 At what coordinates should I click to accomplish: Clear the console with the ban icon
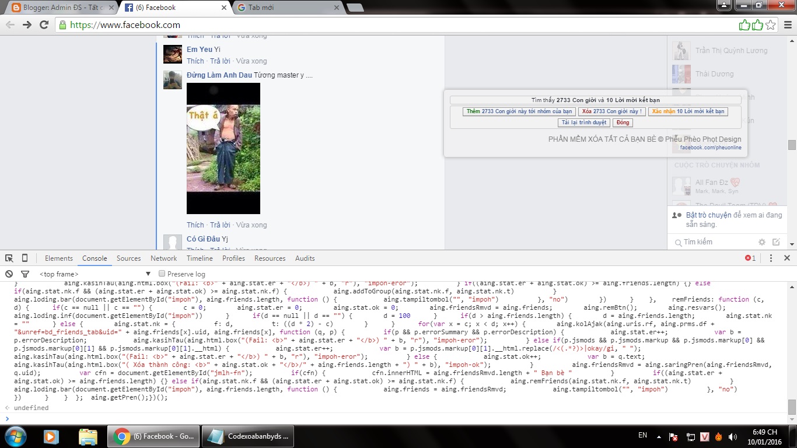pyautogui.click(x=9, y=274)
